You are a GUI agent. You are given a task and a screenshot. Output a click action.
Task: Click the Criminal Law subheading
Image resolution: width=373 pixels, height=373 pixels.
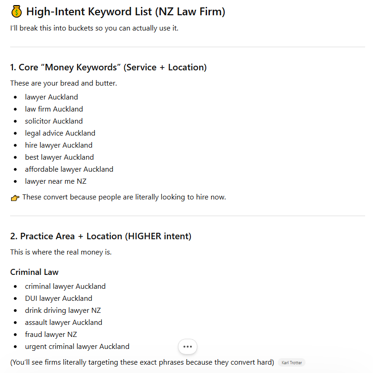(34, 272)
